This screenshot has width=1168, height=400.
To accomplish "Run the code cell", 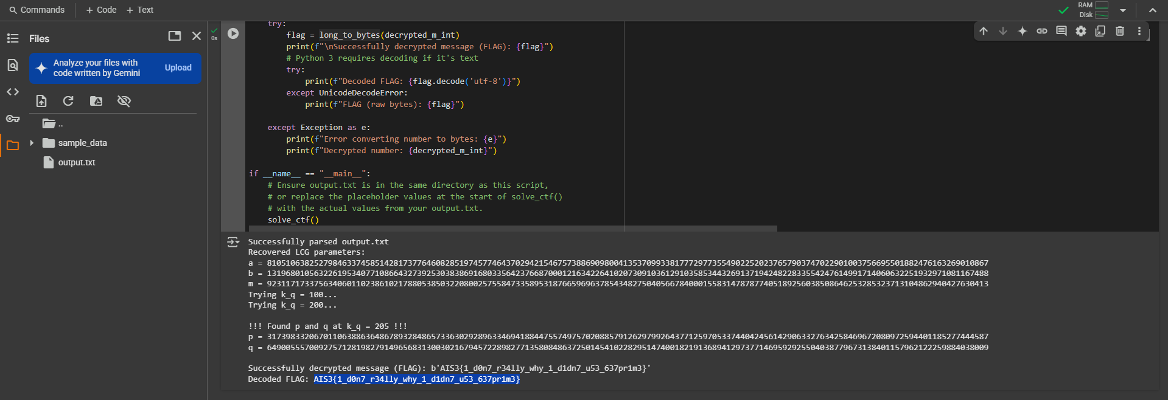I will pos(233,33).
